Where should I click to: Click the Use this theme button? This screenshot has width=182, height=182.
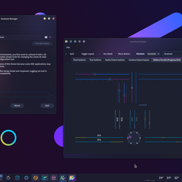click(42, 43)
